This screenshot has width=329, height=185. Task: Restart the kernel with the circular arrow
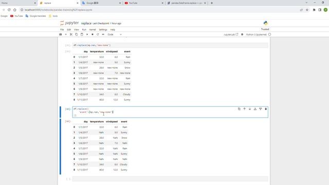(98, 34)
